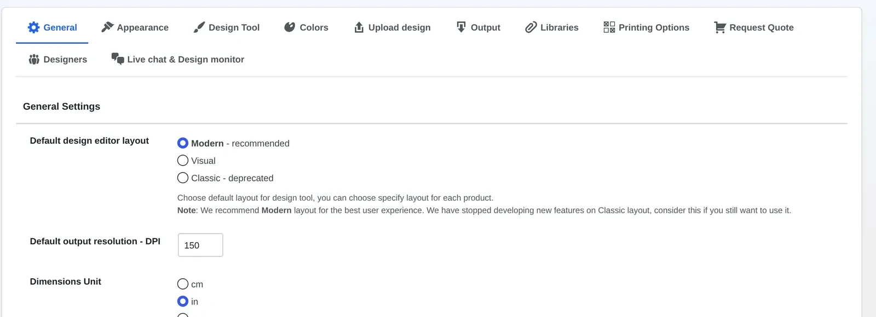Click the Live chat bubbles icon
This screenshot has width=876, height=317.
[x=118, y=58]
